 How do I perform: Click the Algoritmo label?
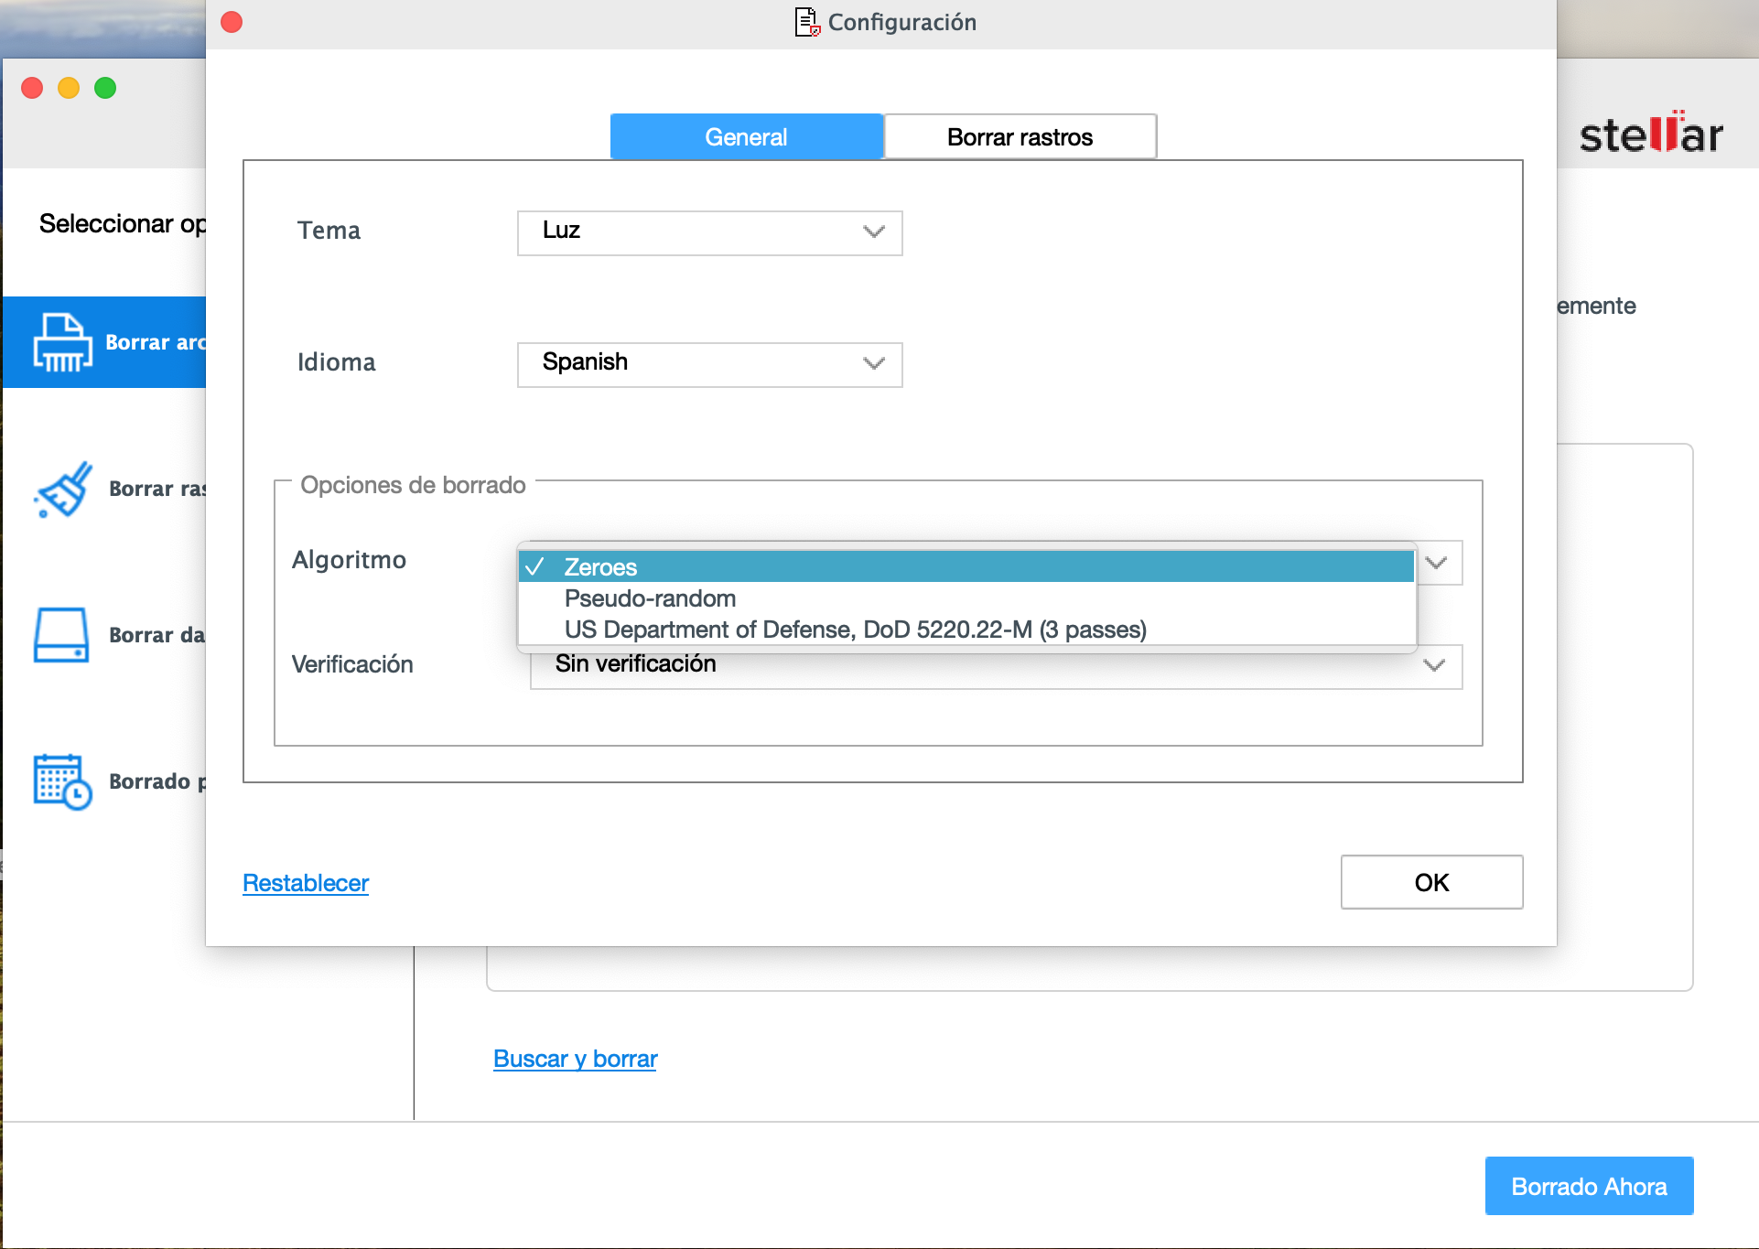349,560
